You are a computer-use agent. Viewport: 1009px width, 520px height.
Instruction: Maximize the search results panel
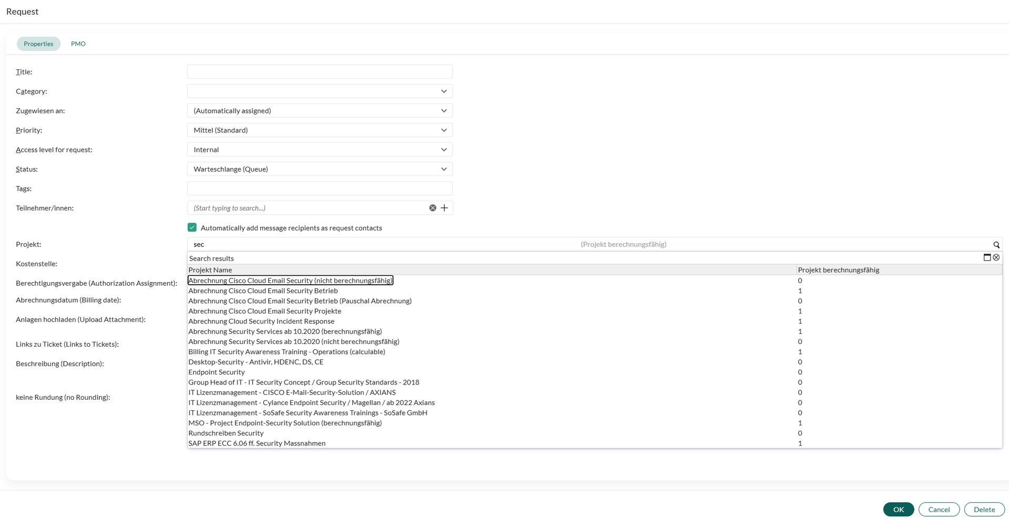(x=986, y=257)
